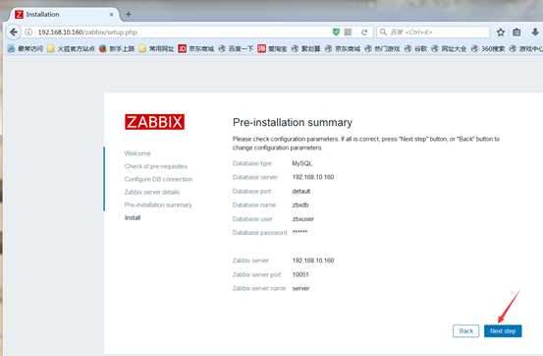Click the Zabbix server port 10051 value
This screenshot has height=356, width=543.
[300, 274]
